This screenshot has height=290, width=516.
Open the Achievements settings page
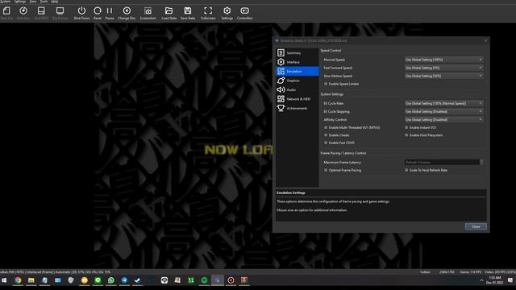point(298,108)
